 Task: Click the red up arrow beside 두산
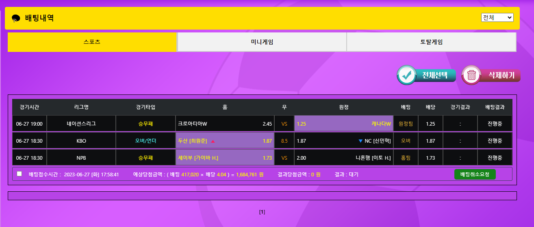(x=213, y=141)
